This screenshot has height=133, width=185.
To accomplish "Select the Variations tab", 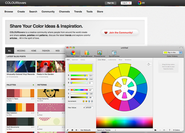I will [128, 60].
